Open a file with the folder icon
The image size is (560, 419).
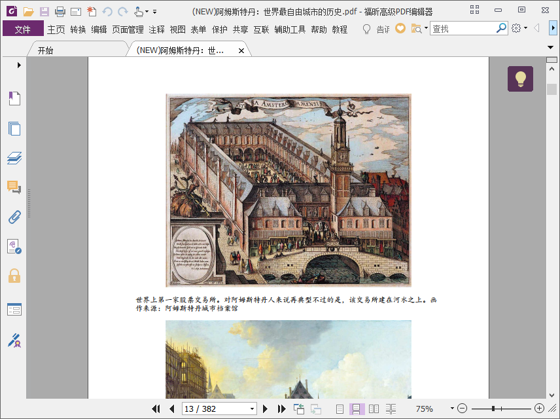[x=28, y=12]
